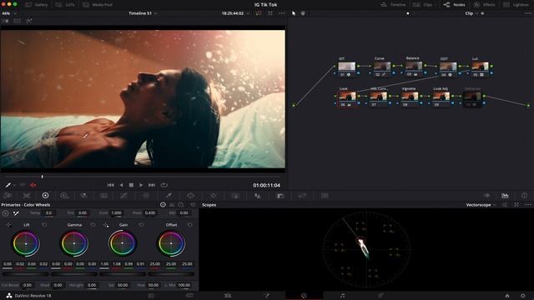Switch primaries to Log Wheels mode
This screenshot has height=300, width=534.
[181, 205]
